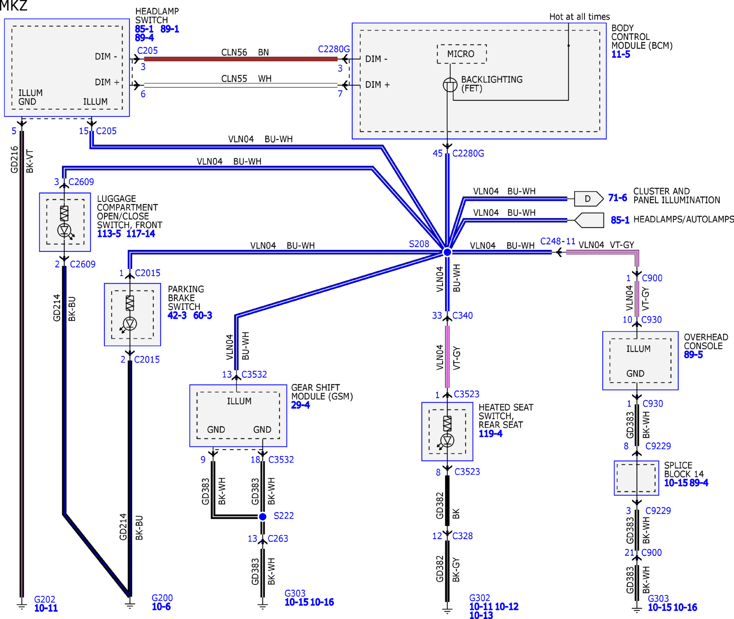Viewport: 734px width, 619px height.
Task: Select the S222 splice junction dot
Action: 262,517
